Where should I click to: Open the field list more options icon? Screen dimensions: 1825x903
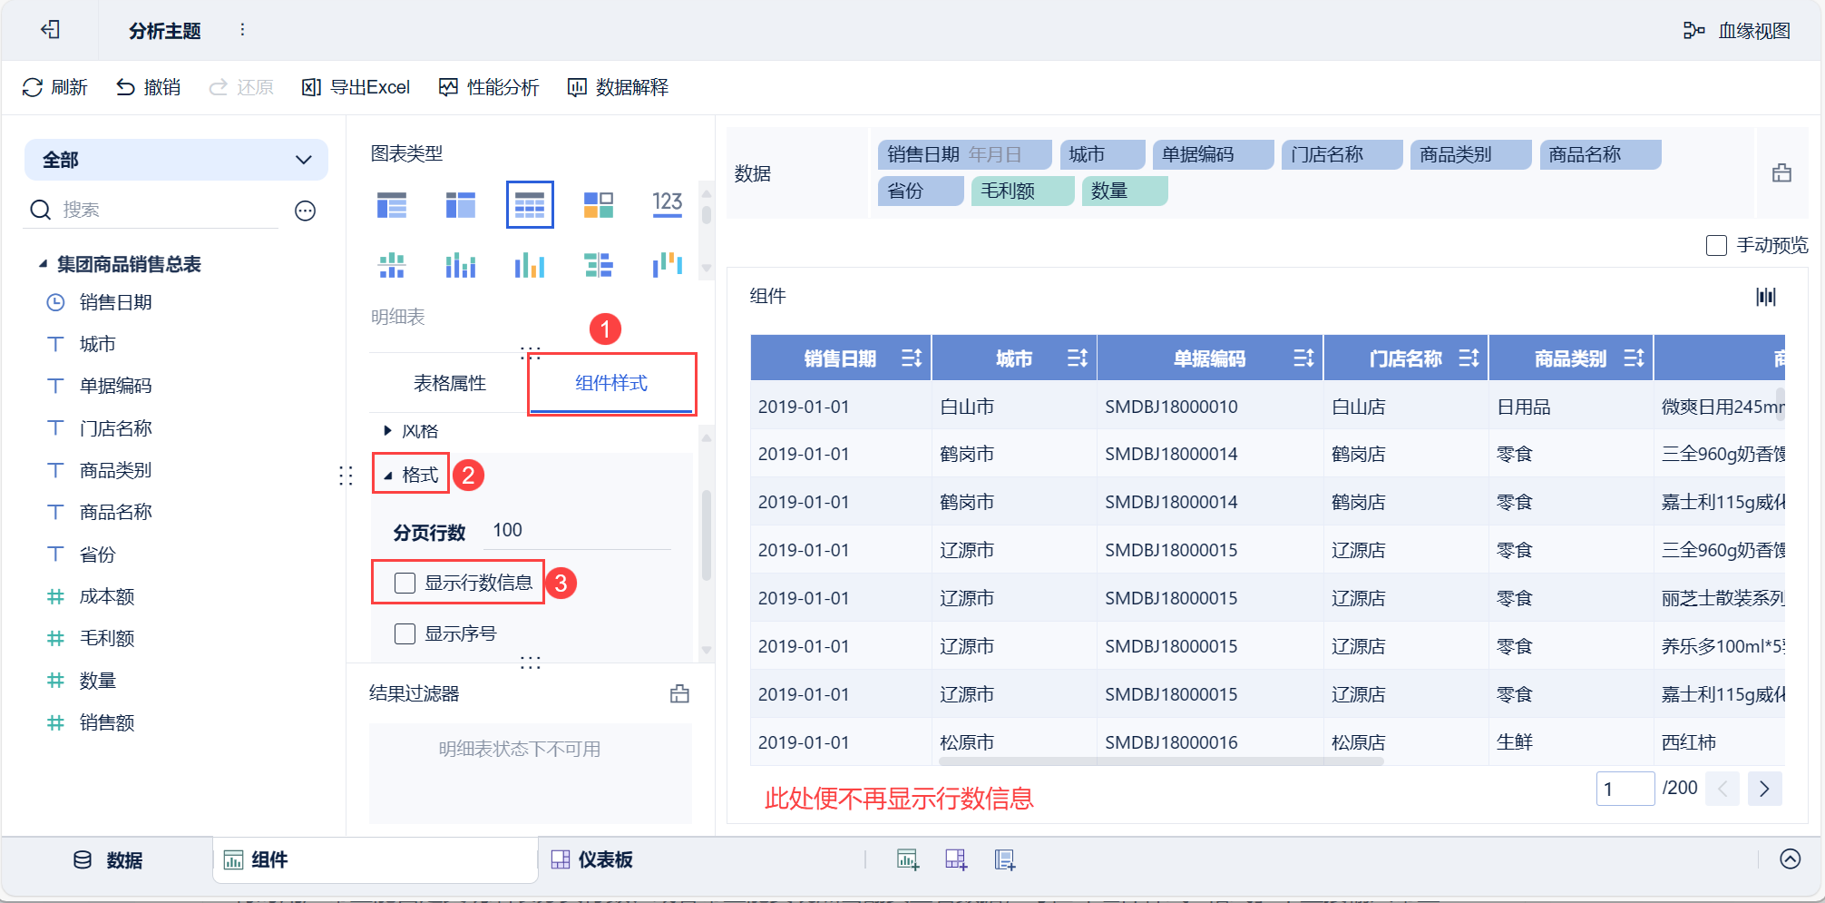coord(306,211)
